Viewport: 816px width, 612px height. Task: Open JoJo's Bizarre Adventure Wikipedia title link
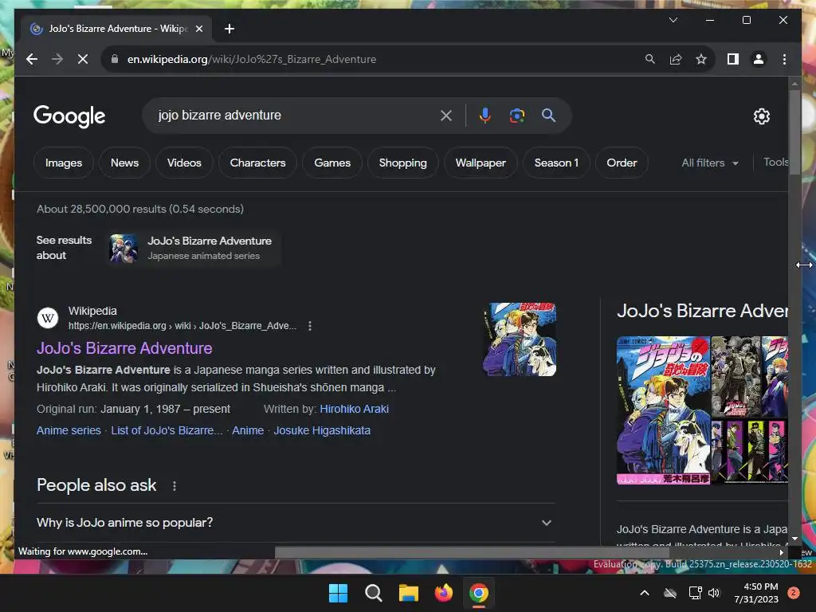pyautogui.click(x=124, y=348)
